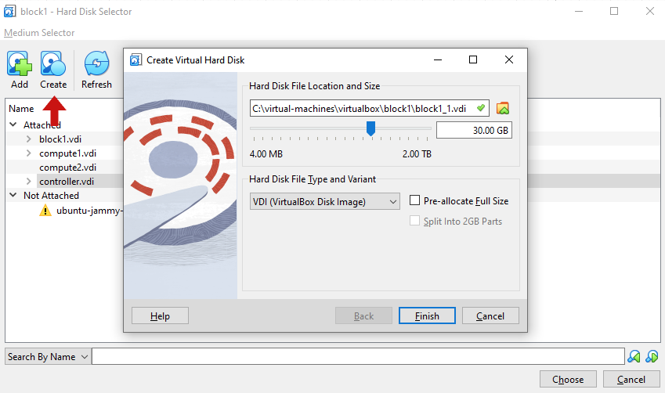Collapse the Not Attached group
Viewport: 665px width, 393px height.
point(13,196)
